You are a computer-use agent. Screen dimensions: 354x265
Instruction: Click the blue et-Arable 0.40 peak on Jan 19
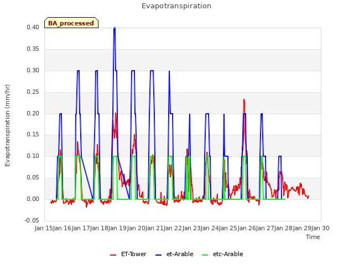tap(114, 28)
